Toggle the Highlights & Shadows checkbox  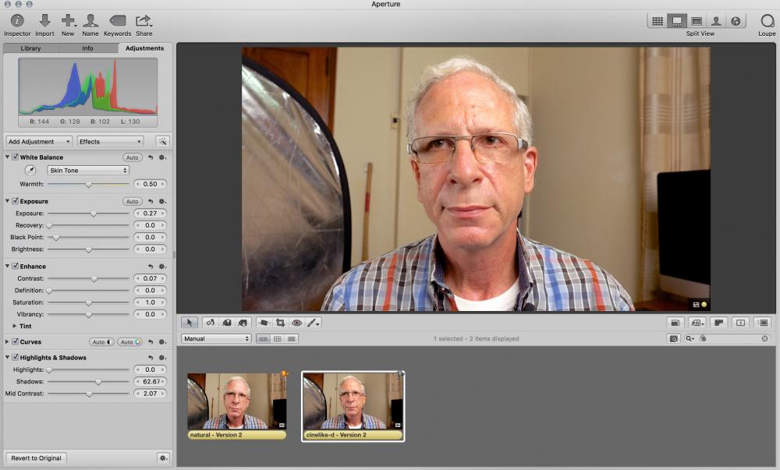click(x=16, y=357)
